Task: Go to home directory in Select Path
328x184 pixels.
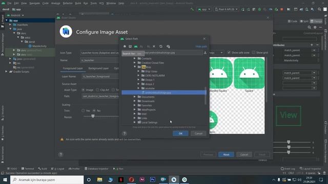Action: tap(125, 47)
